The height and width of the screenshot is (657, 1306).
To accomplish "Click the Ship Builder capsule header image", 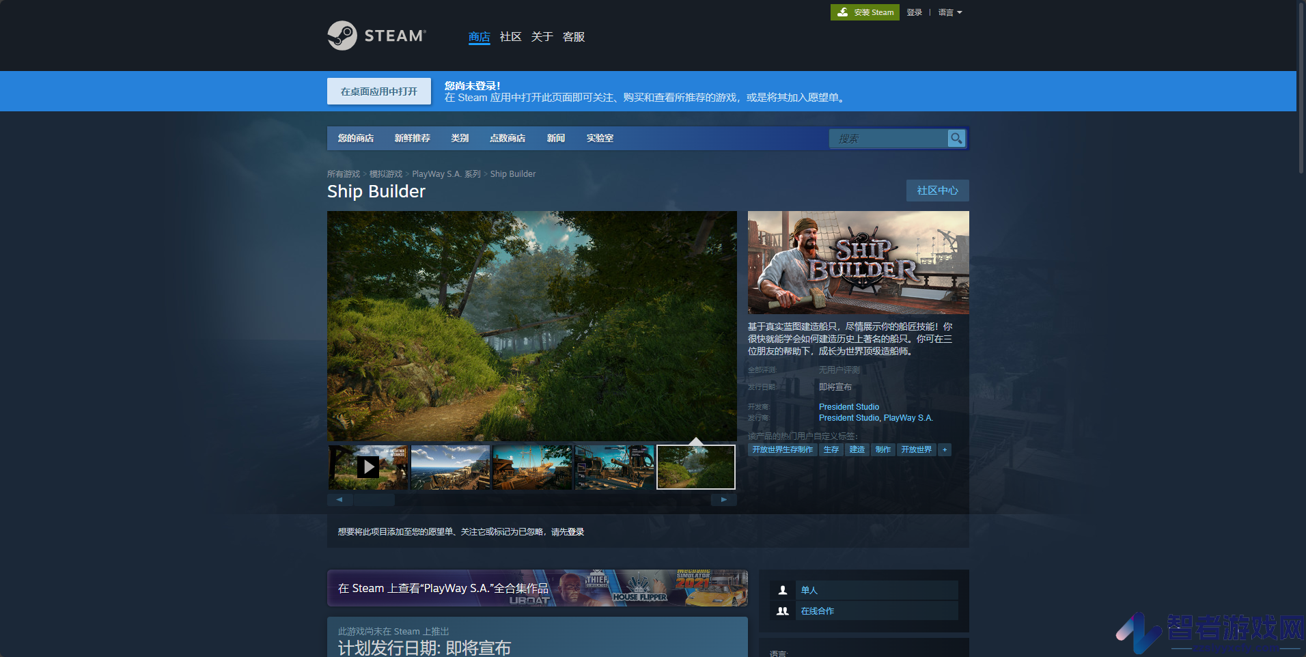I will pyautogui.click(x=859, y=263).
